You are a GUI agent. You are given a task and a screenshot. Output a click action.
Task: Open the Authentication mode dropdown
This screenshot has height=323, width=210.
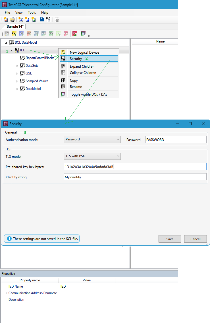pos(92,140)
